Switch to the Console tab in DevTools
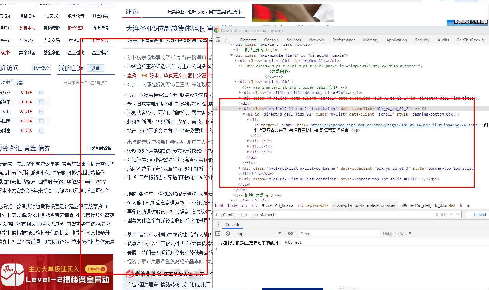The height and width of the screenshot is (290, 489). pyautogui.click(x=271, y=40)
